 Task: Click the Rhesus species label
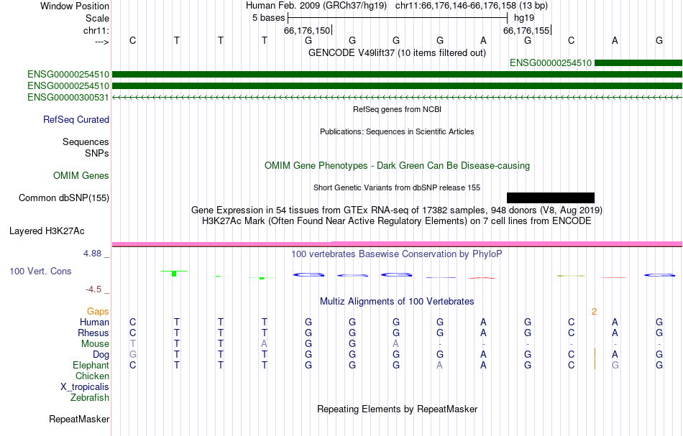pos(93,333)
